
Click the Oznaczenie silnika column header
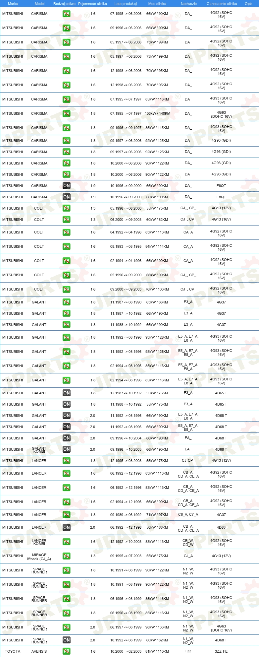[222, 4]
